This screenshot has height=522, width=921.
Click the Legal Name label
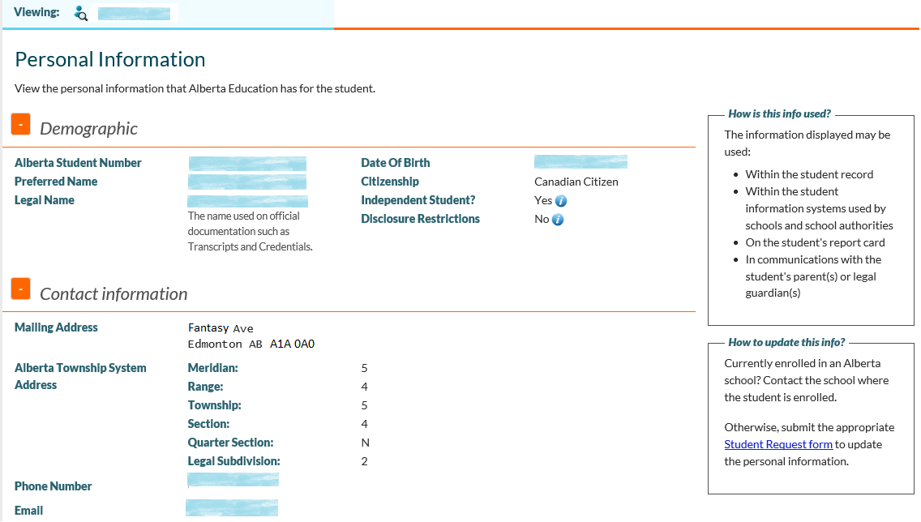45,200
